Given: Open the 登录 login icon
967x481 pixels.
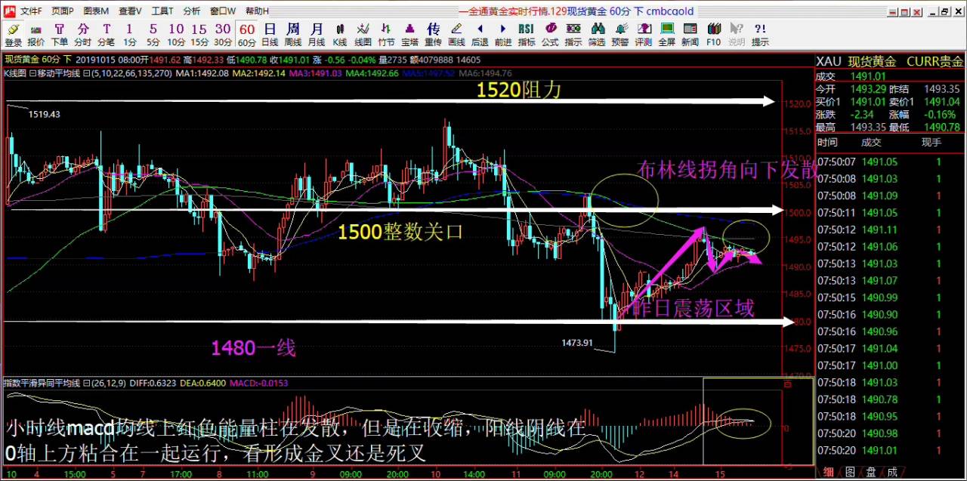Looking at the screenshot, I should pyautogui.click(x=13, y=35).
